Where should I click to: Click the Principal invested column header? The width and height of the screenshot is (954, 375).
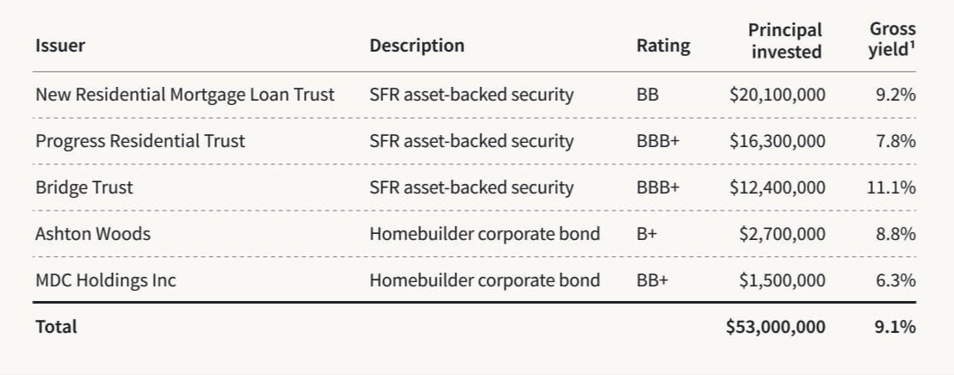pos(785,40)
